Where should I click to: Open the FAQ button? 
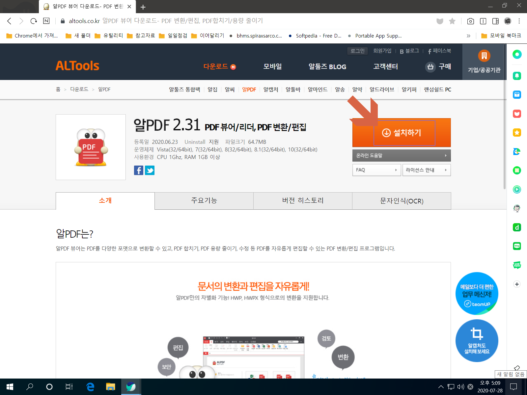pos(376,170)
